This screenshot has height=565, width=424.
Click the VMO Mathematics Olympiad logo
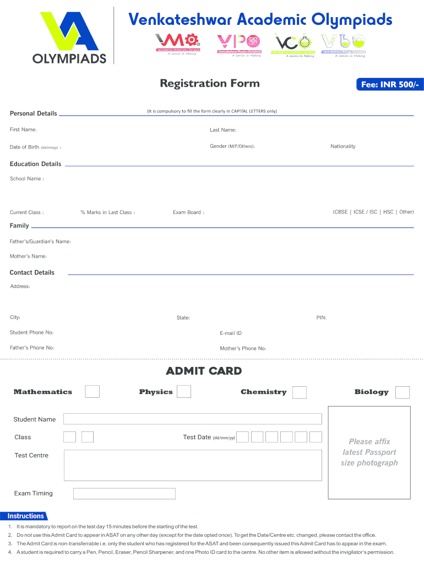pos(177,44)
